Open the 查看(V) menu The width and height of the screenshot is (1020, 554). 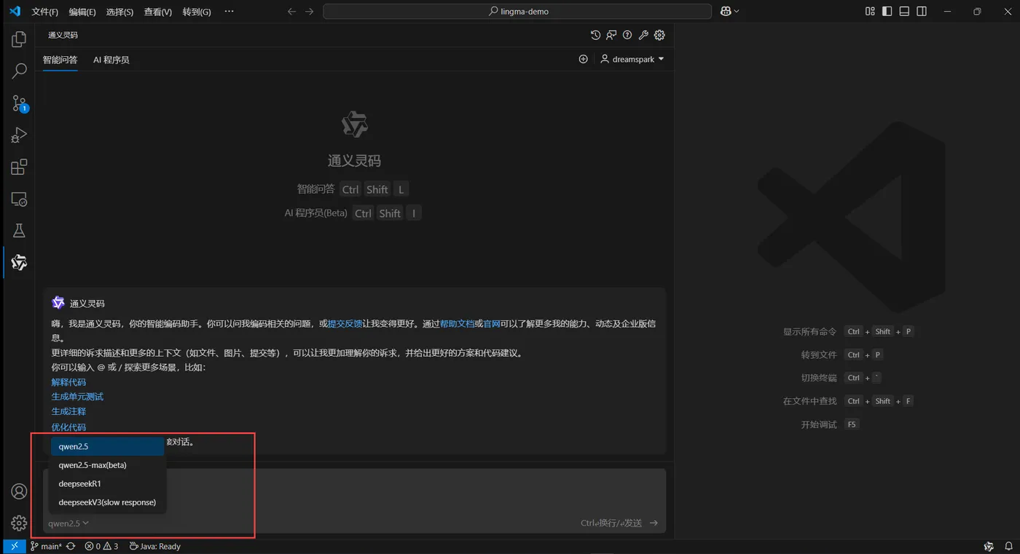point(158,12)
